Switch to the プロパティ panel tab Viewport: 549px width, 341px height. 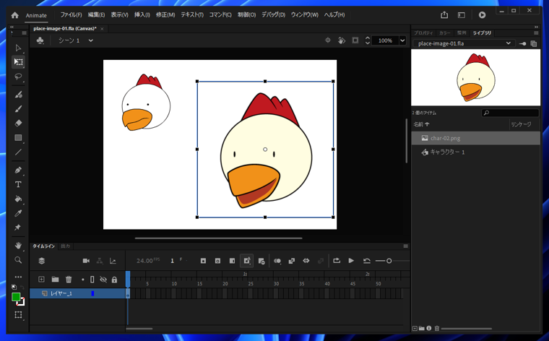pos(423,33)
